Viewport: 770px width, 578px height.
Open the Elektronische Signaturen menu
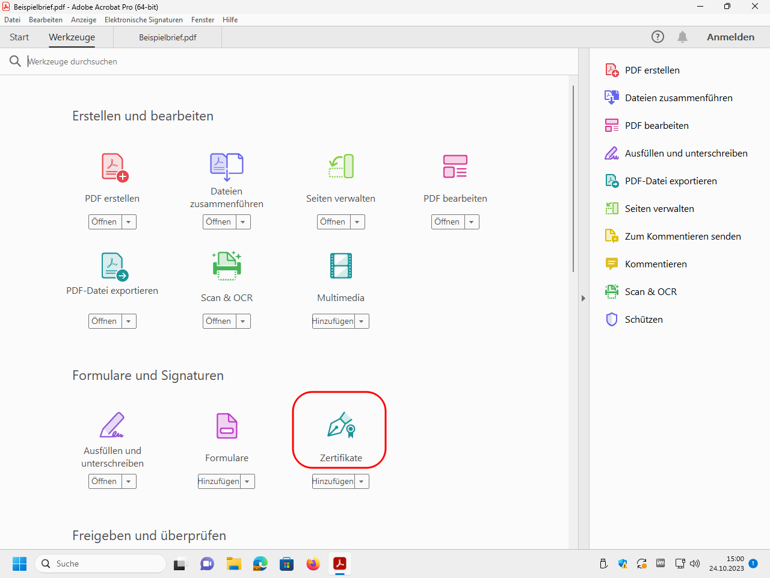click(x=143, y=20)
